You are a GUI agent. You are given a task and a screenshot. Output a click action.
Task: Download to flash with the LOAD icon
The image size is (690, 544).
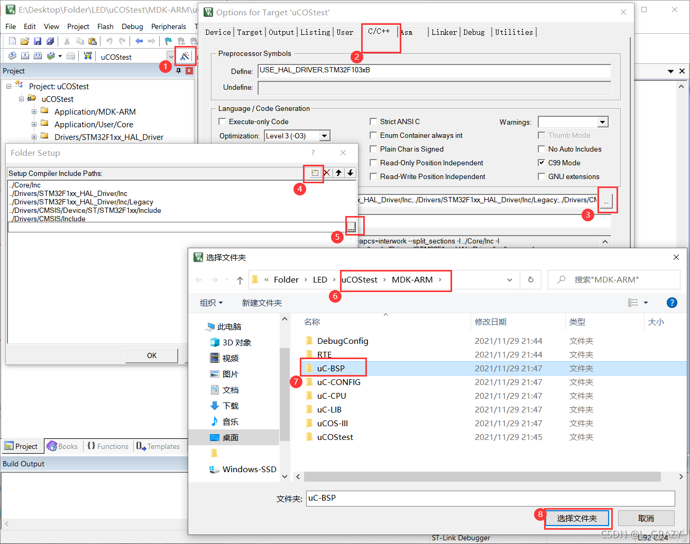[x=88, y=56]
